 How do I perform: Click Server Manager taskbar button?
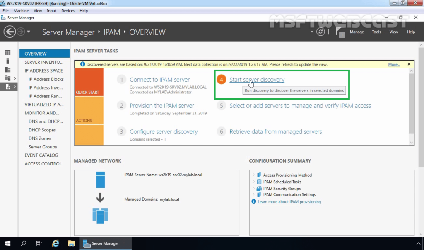coord(106,243)
